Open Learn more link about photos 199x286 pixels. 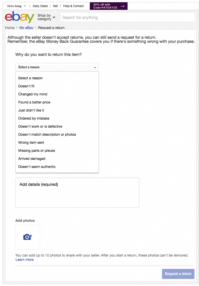pyautogui.click(x=24, y=260)
